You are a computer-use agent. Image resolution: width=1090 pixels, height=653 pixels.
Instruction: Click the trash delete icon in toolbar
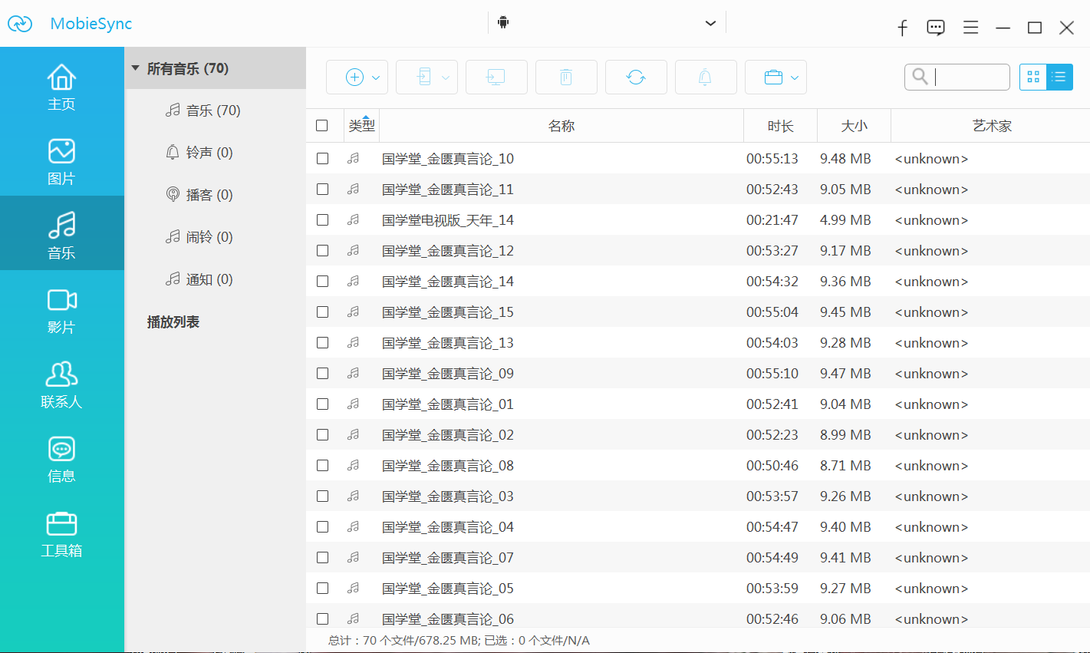[566, 77]
